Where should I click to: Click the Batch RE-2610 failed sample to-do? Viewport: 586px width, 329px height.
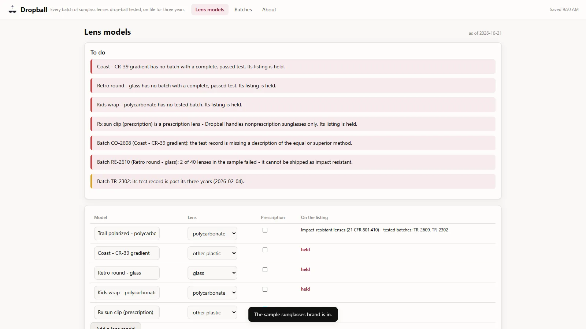[293, 162]
